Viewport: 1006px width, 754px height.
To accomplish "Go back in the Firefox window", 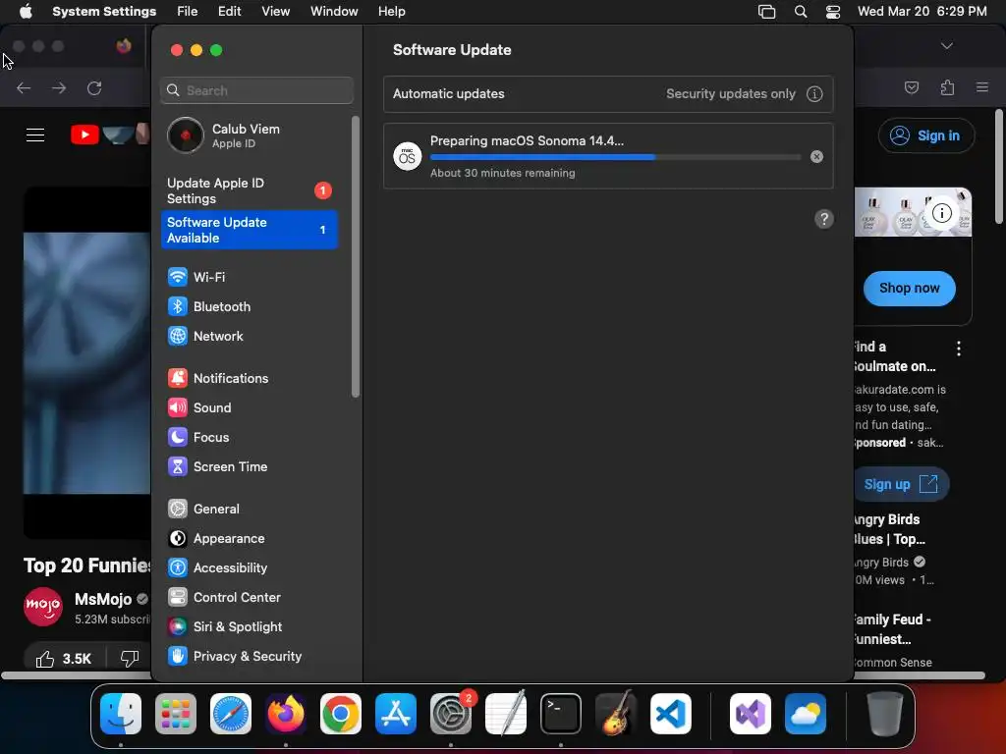I will click(x=24, y=88).
